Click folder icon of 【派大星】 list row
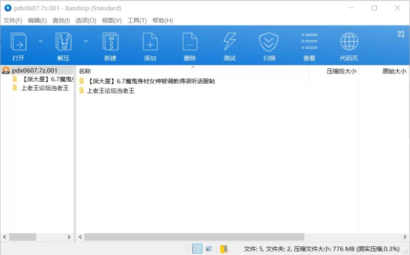This screenshot has height=255, width=410. point(82,81)
